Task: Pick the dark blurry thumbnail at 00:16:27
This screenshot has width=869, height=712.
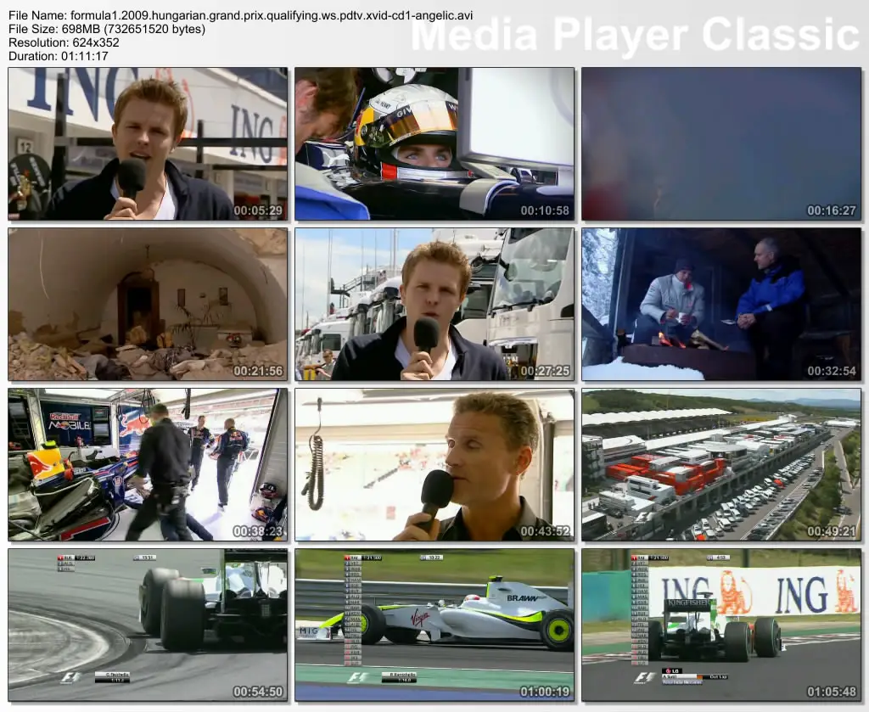Action: pyautogui.click(x=721, y=144)
